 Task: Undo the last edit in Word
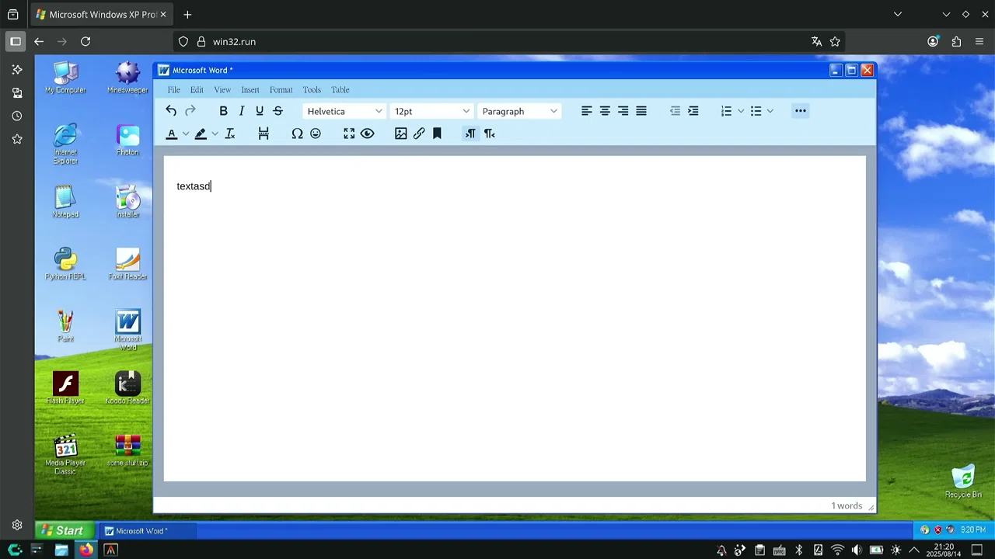pyautogui.click(x=171, y=111)
